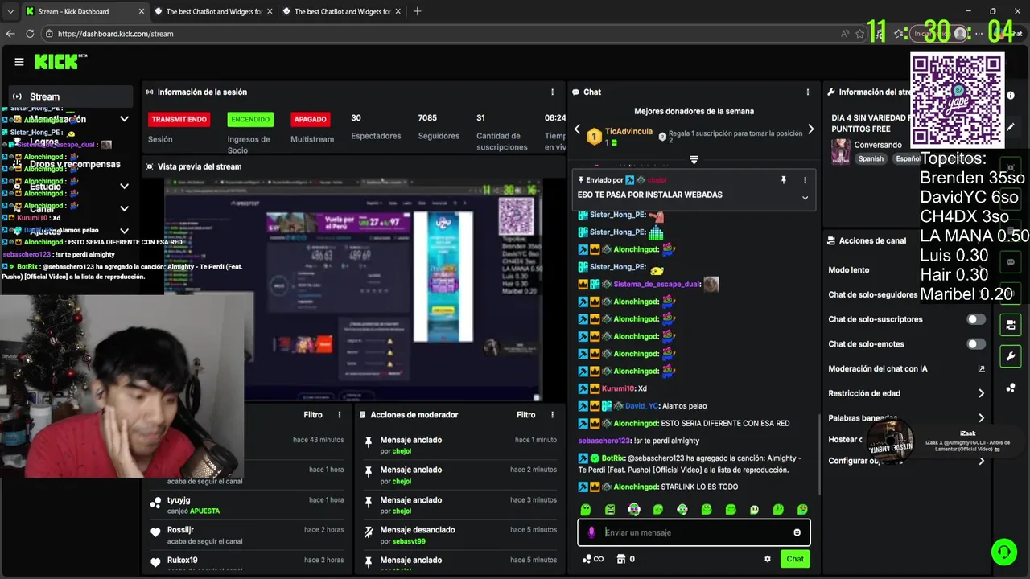Click sebaschero123 username in chat

604,441
